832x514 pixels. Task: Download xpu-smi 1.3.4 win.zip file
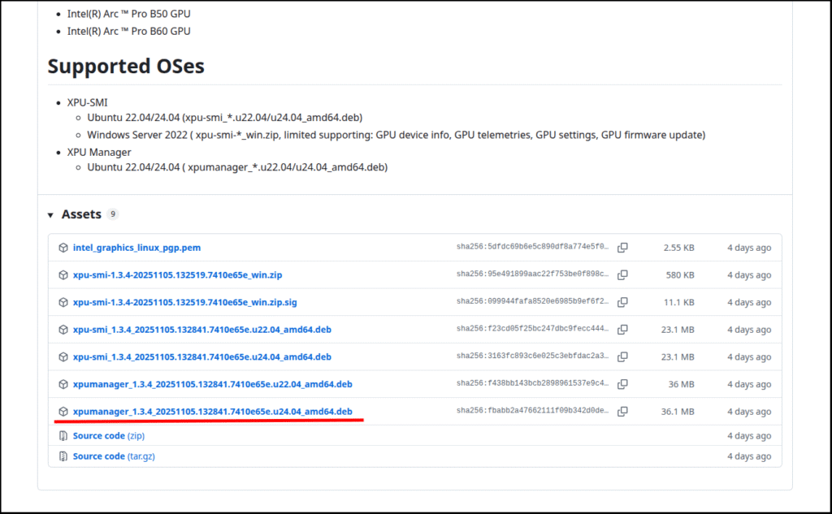coord(177,275)
